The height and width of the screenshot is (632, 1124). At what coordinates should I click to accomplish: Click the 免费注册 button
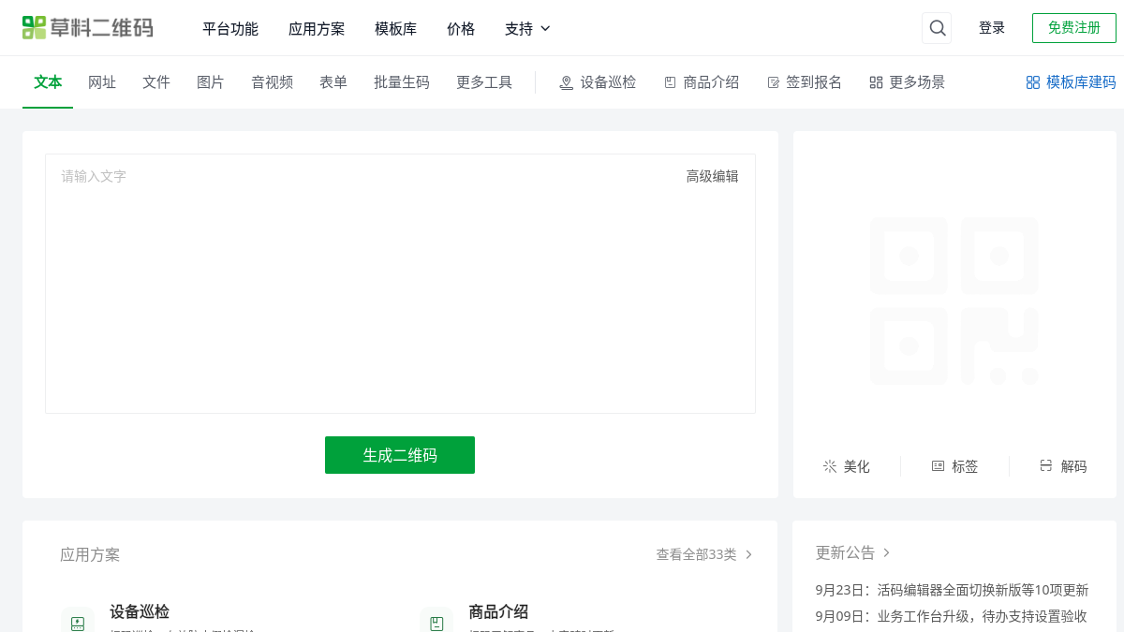pos(1074,28)
